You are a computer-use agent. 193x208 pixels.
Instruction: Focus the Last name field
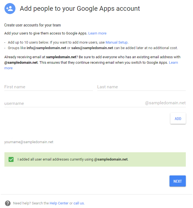[x=141, y=87]
